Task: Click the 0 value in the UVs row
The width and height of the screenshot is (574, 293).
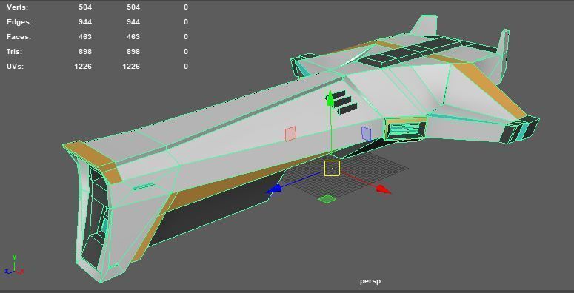Action: point(186,66)
